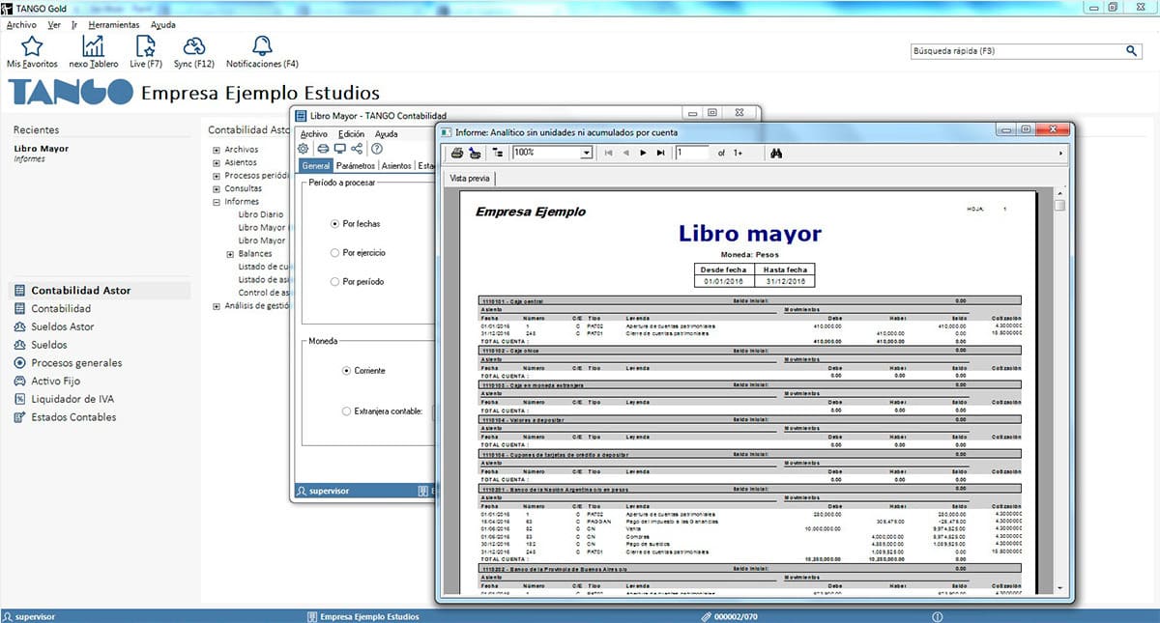Image resolution: width=1160 pixels, height=623 pixels.
Task: Click supervisor user in main status bar
Action: 36,616
